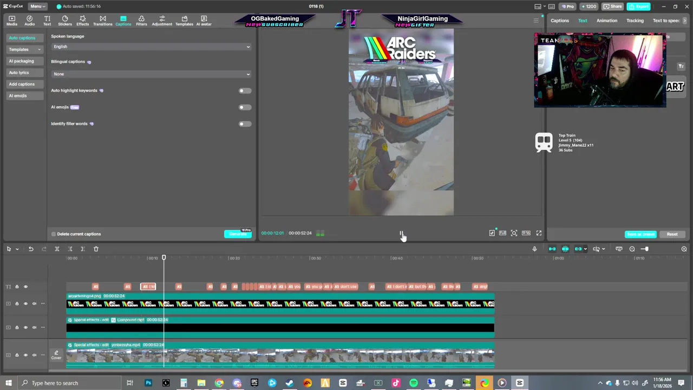Click Save as preset button
The width and height of the screenshot is (693, 390).
(x=640, y=234)
